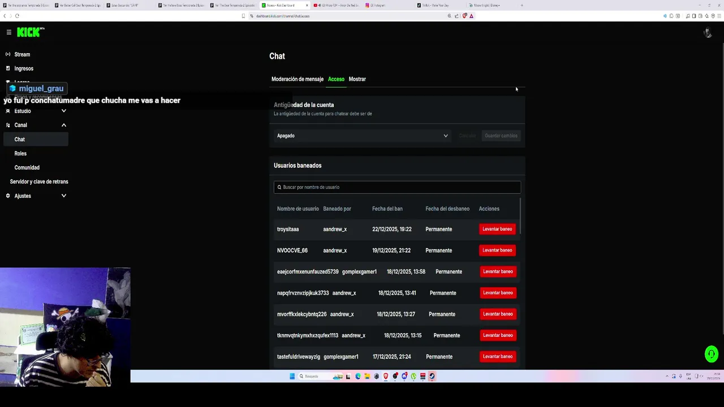724x407 pixels.
Task: Lift ban for tknmvqtnkymxhxzqufex1113
Action: (498, 335)
